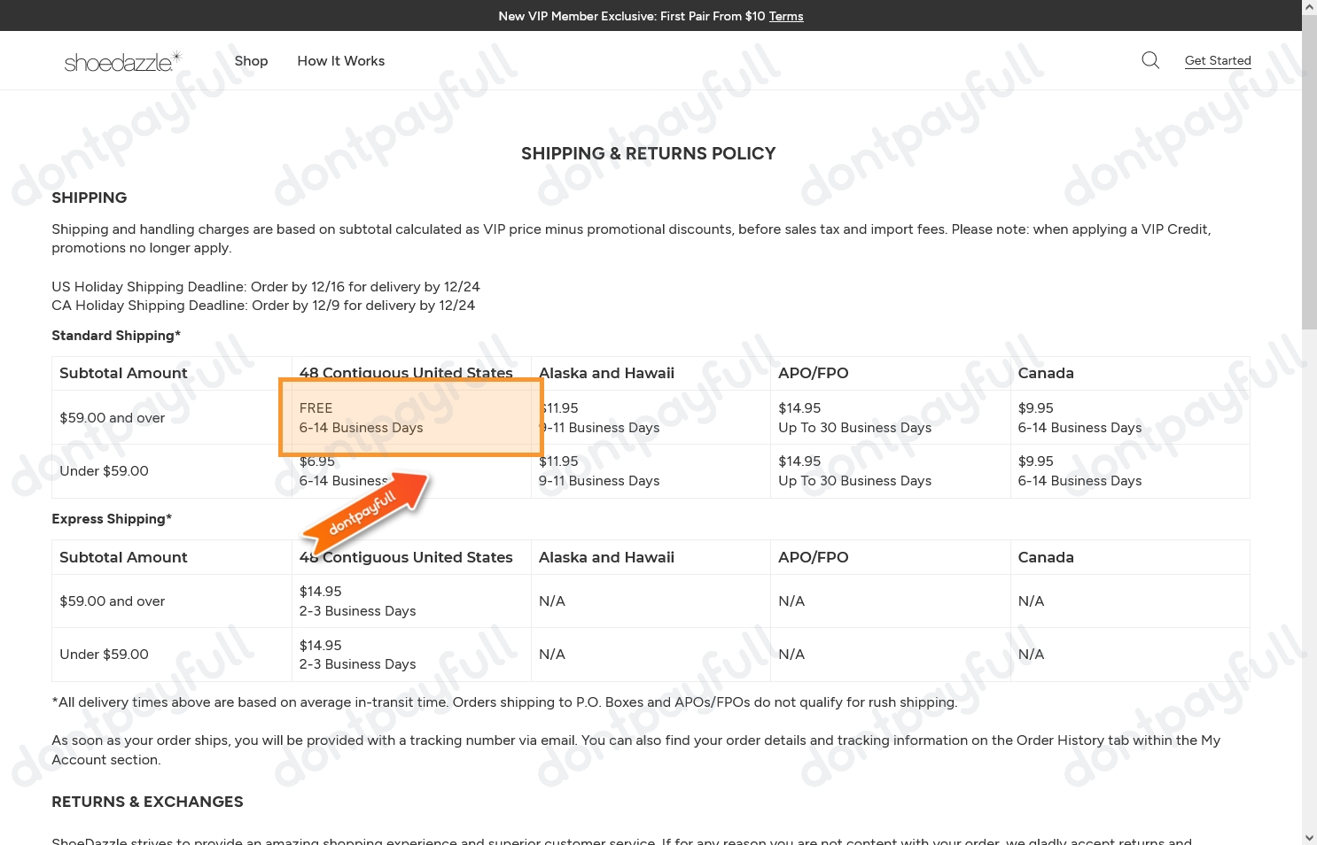Open the Terms link in the banner
The width and height of the screenshot is (1317, 845).
[x=785, y=16]
